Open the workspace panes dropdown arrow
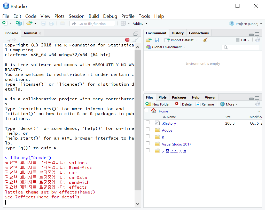Screen dimensions: 265x210 click(129, 23)
